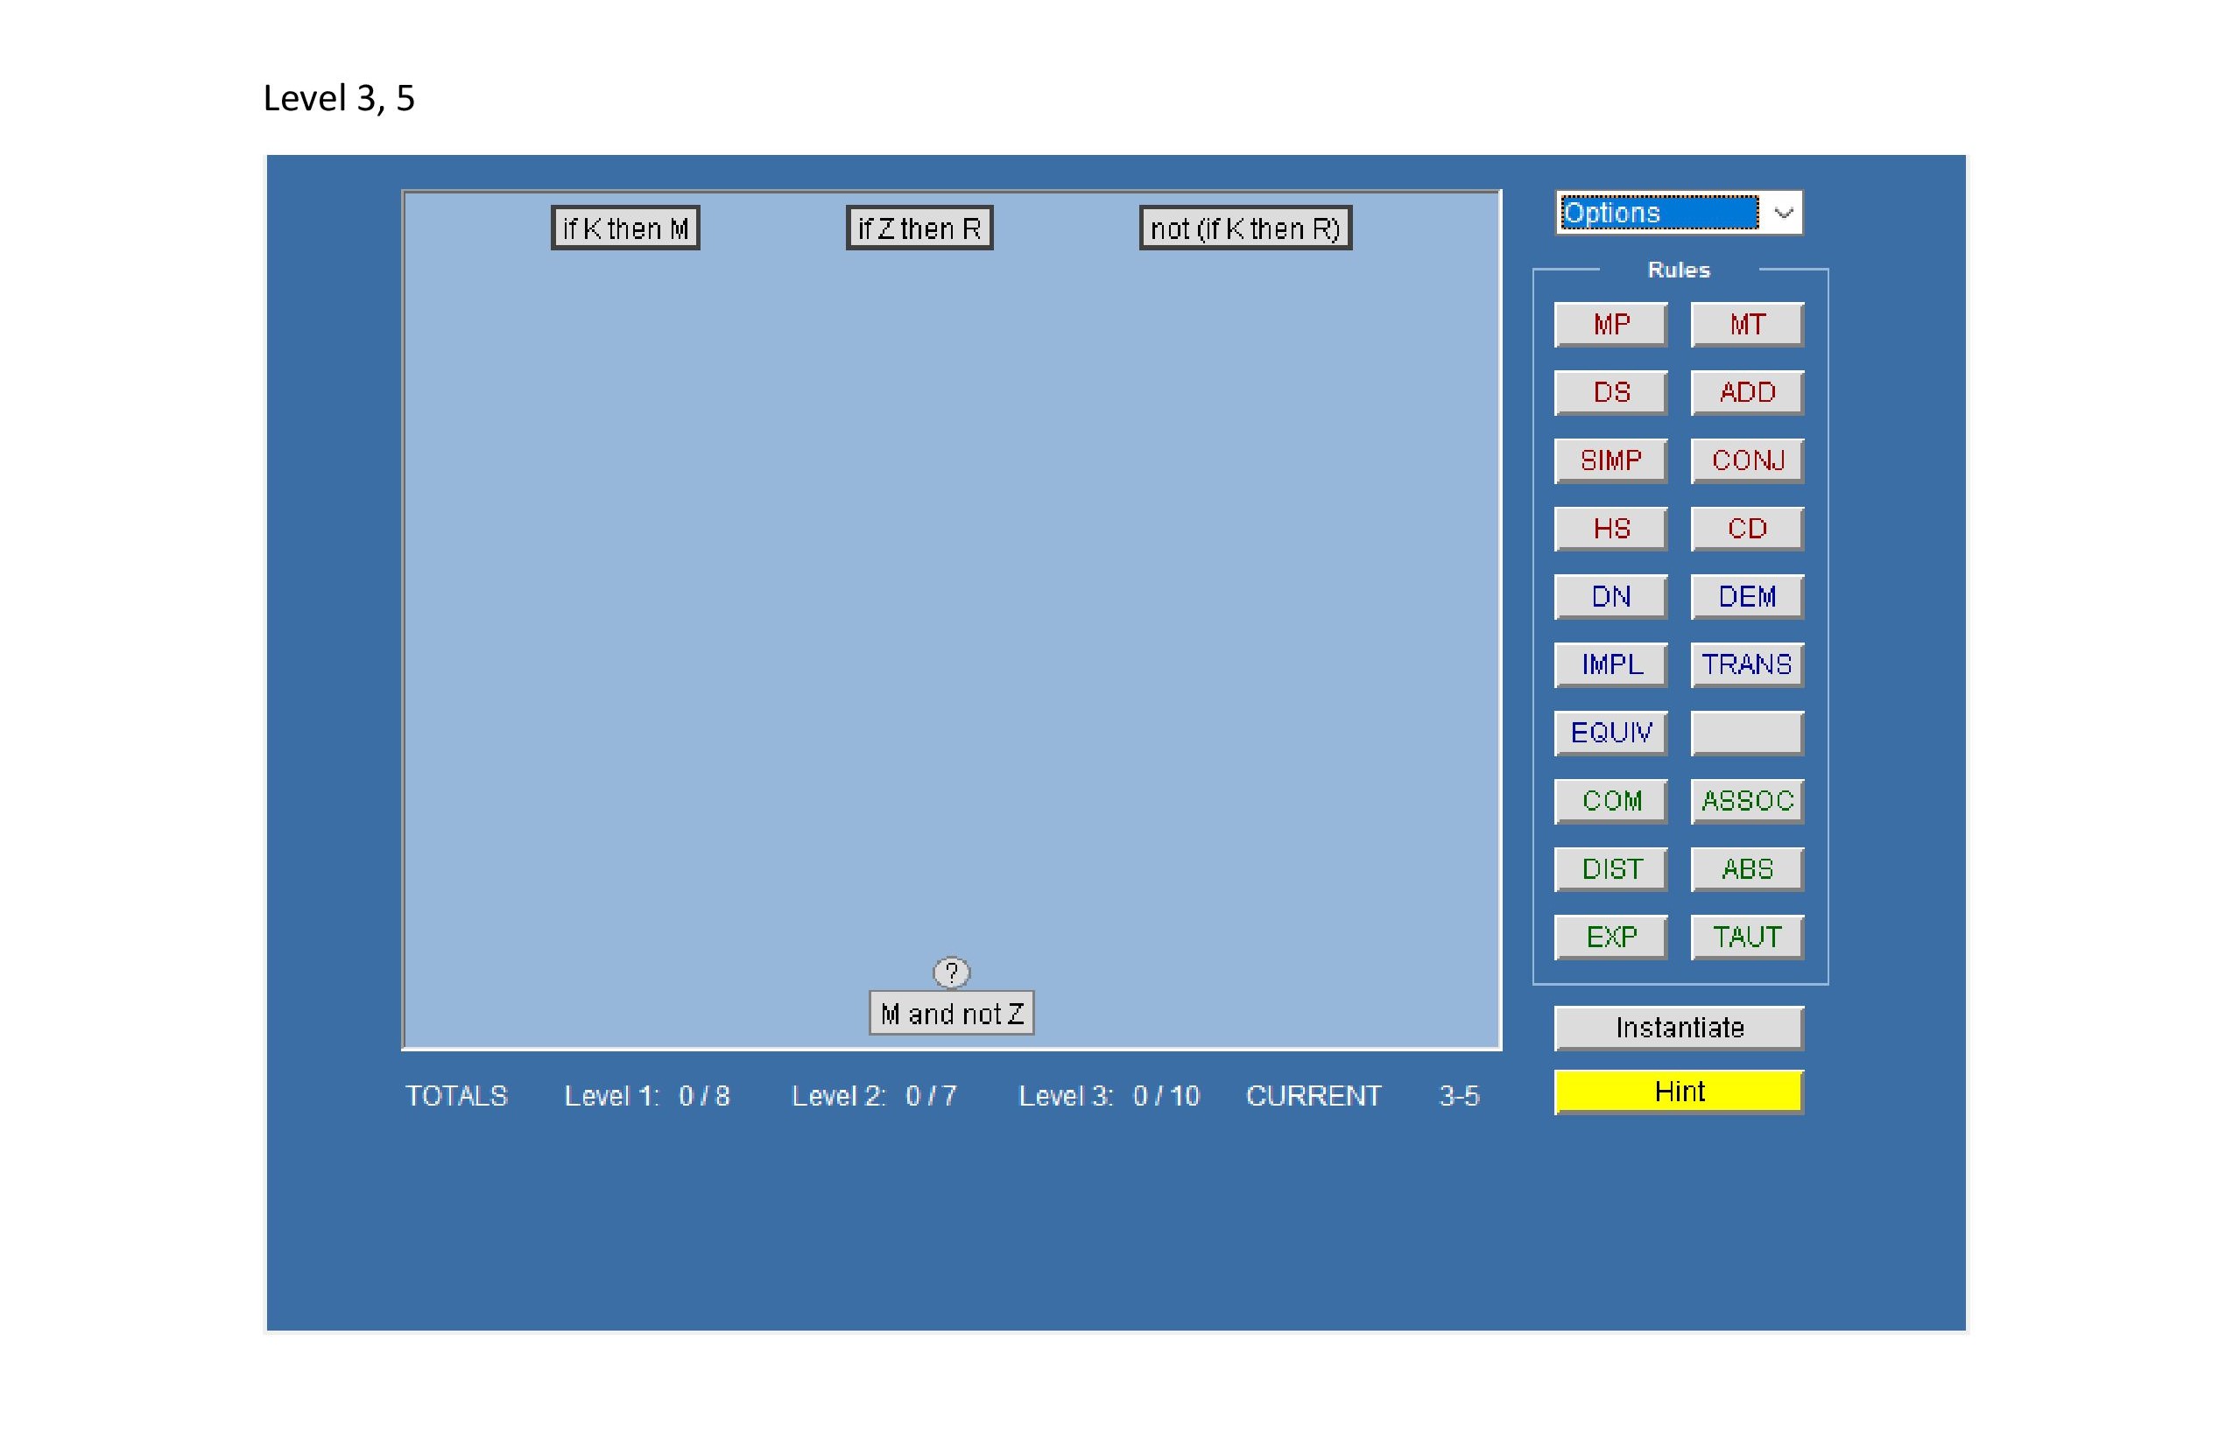Open the Options dropdown arrow
Image resolution: width=2233 pixels, height=1447 pixels.
pyautogui.click(x=1783, y=213)
